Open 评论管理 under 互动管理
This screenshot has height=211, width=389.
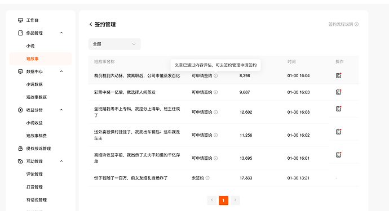(34, 174)
